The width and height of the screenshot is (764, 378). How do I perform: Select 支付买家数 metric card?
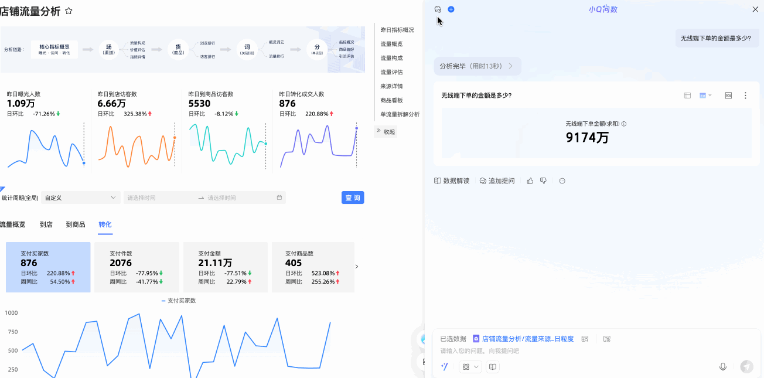(x=48, y=267)
